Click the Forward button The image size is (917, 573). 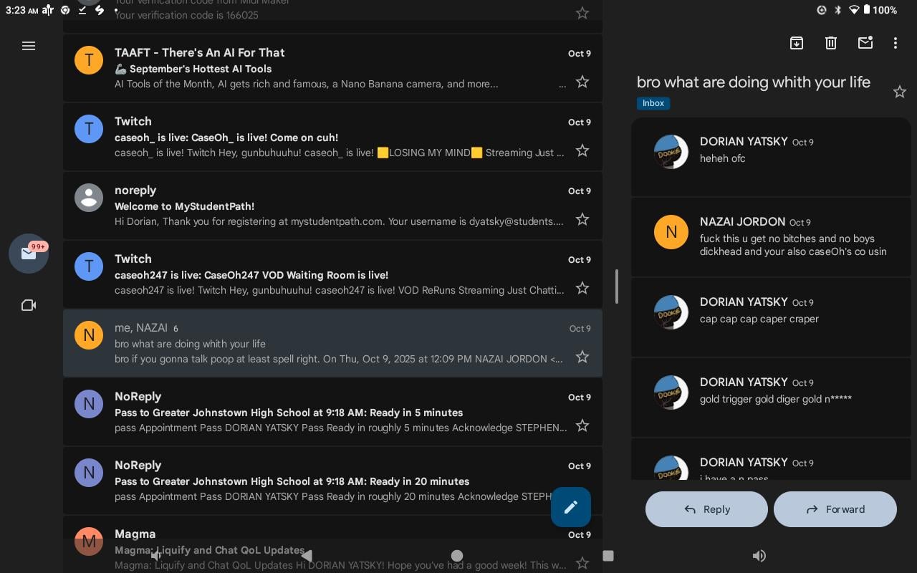click(835, 509)
